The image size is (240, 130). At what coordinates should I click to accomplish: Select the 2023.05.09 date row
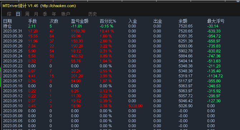click(x=13, y=111)
